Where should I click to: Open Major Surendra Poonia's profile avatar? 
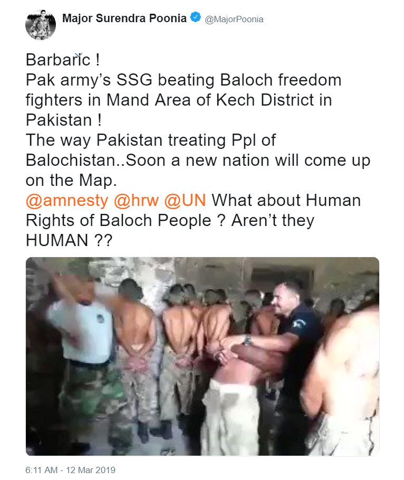(x=41, y=25)
